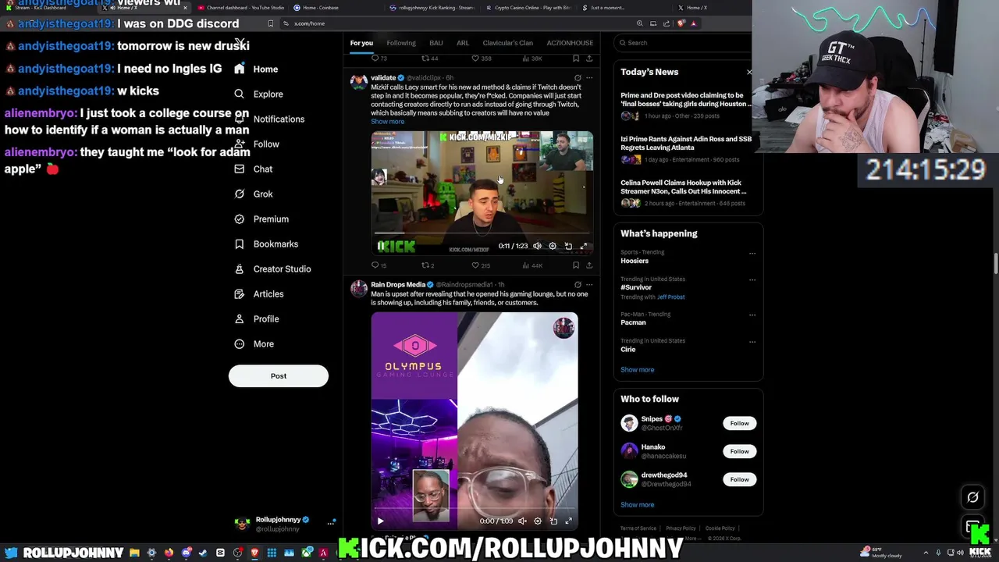Enter fullscreen on Mizkif video
This screenshot has height=562, width=999.
point(583,246)
